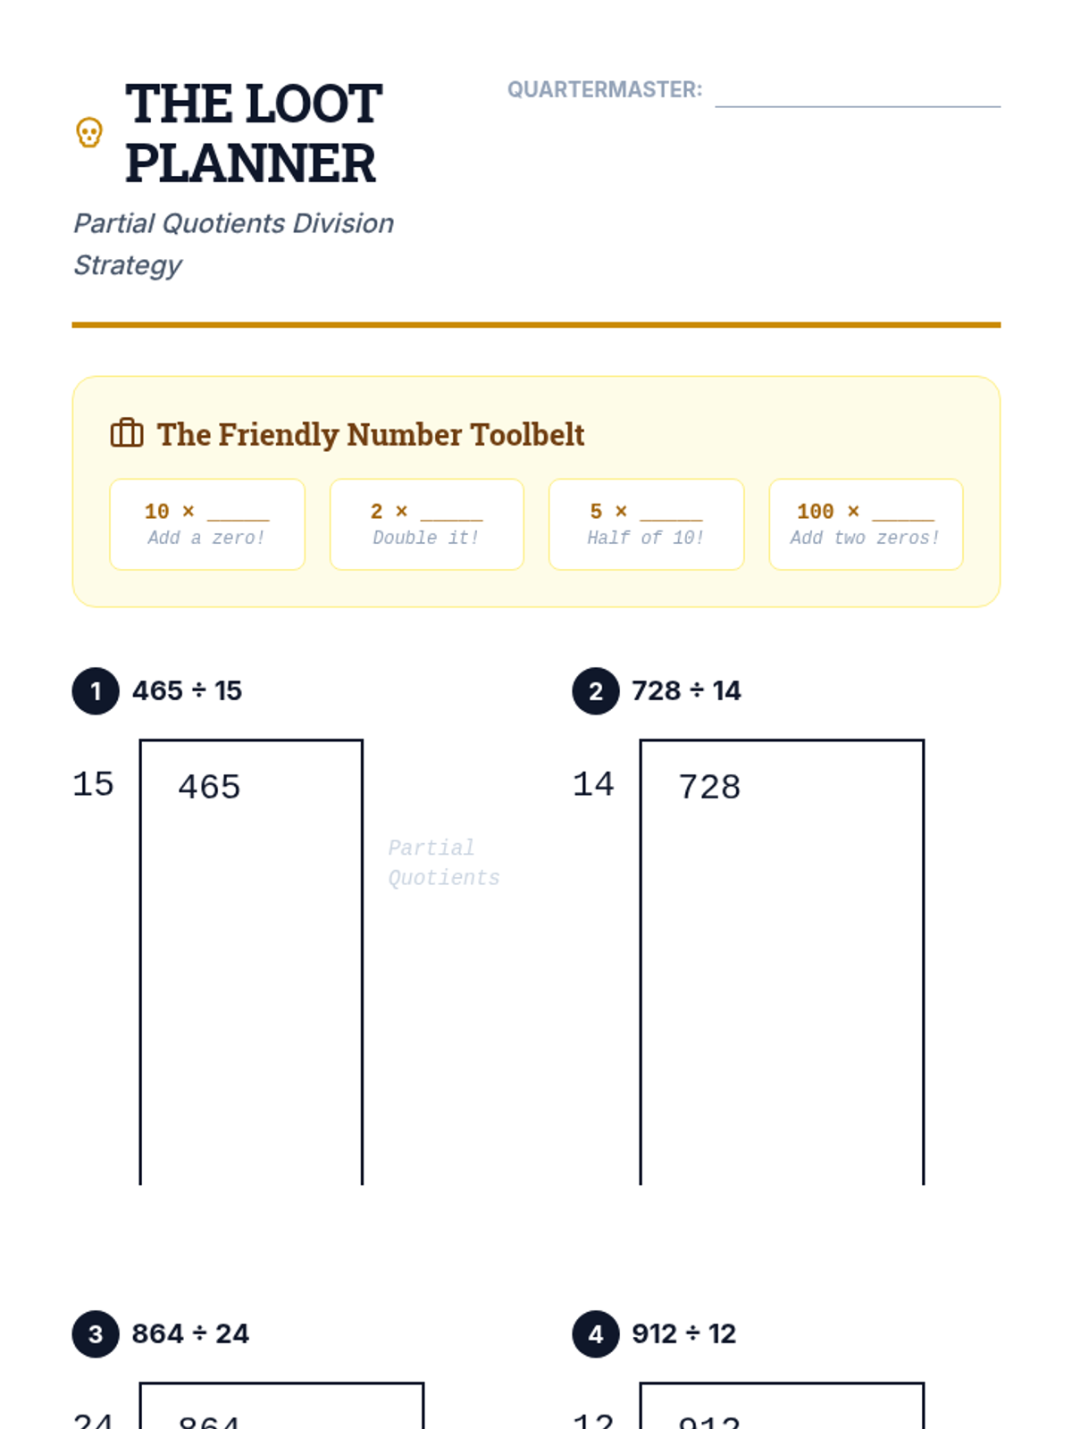
Task: Click the divisor 15 beside the first box
Action: 93,784
